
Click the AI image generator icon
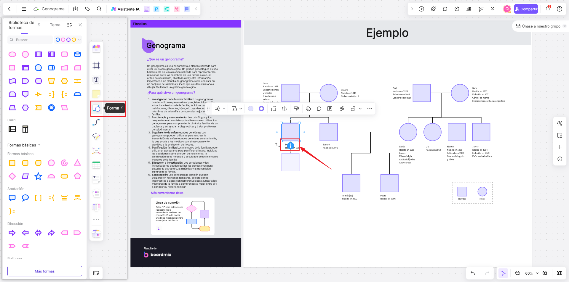(147, 9)
